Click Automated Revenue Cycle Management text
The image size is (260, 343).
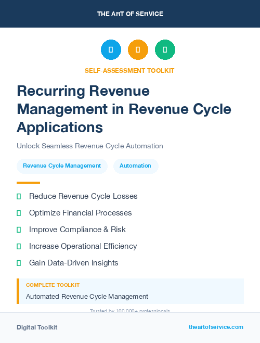tap(87, 297)
